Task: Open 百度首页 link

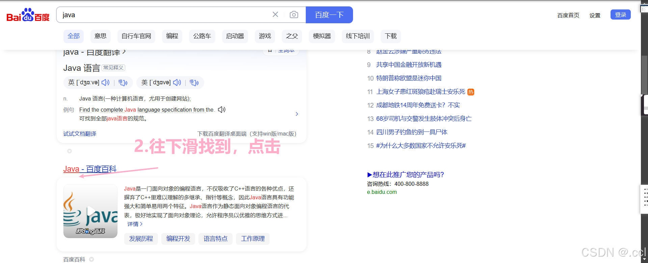Action: tap(568, 15)
